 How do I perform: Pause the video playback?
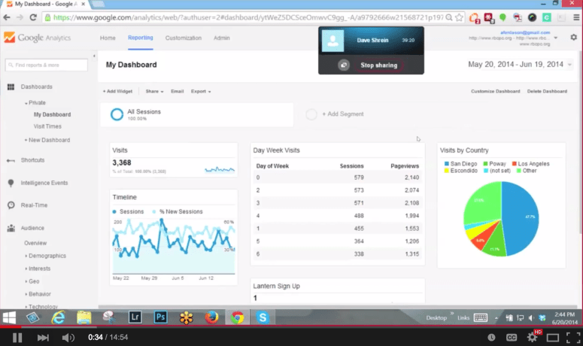(17, 338)
